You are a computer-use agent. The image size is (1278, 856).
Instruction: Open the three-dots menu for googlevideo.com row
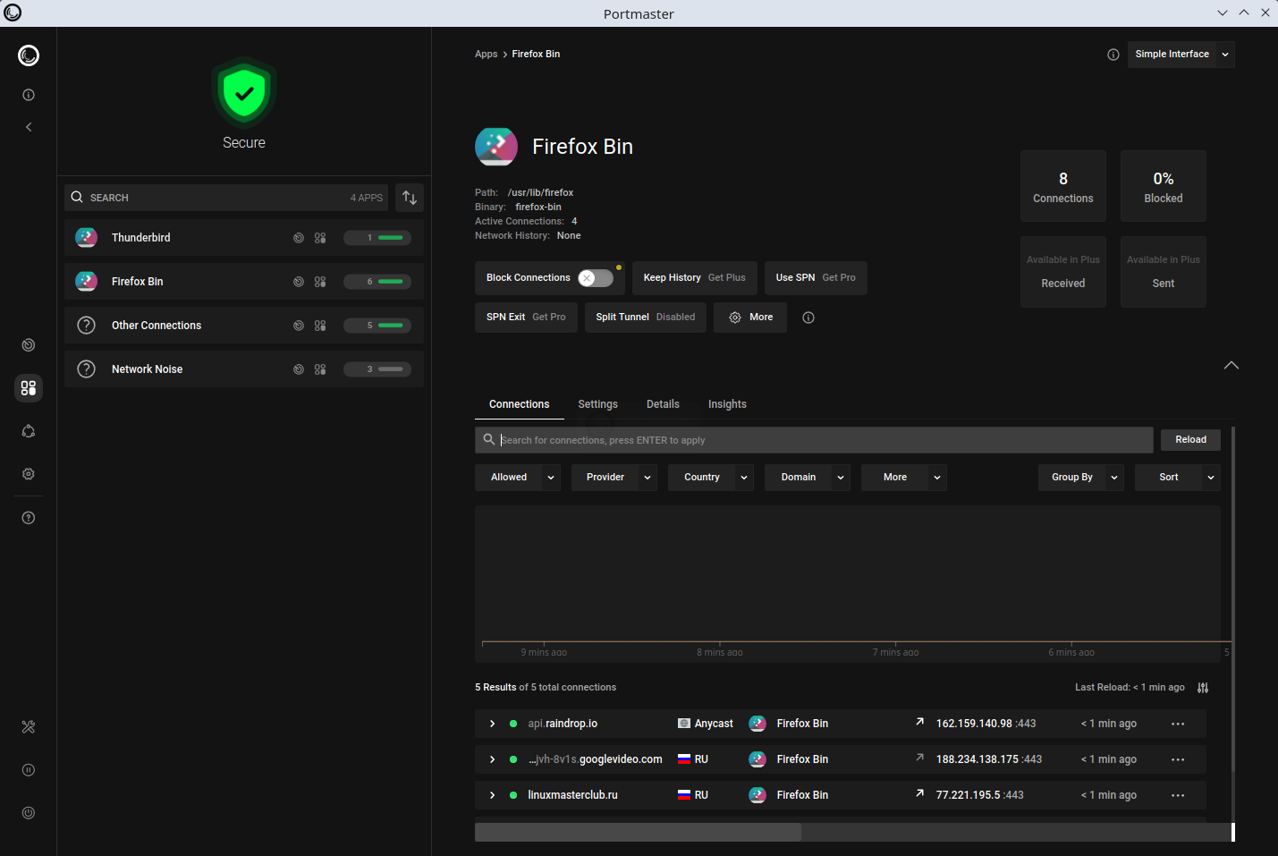click(1178, 759)
